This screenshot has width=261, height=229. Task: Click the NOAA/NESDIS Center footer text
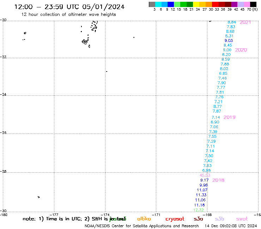pyautogui.click(x=142, y=226)
